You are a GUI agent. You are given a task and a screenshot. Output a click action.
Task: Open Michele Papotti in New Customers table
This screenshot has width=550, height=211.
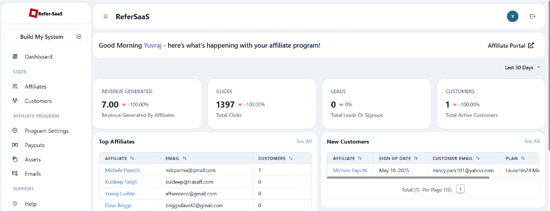[x=350, y=170]
